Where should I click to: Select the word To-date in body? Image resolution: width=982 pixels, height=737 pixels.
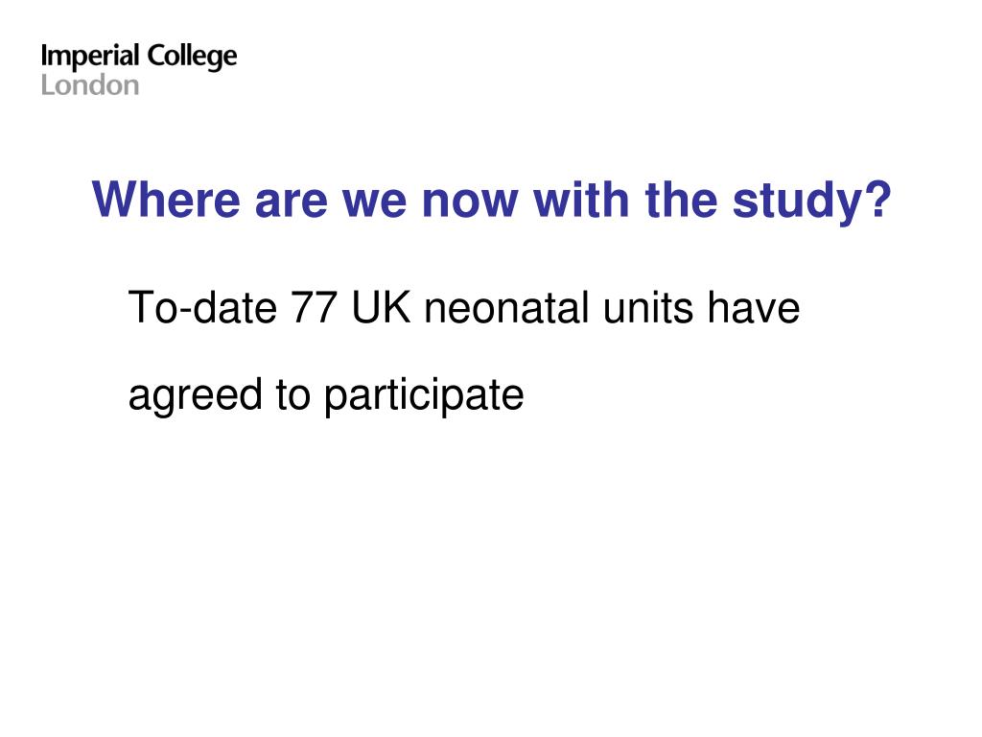tap(202, 307)
